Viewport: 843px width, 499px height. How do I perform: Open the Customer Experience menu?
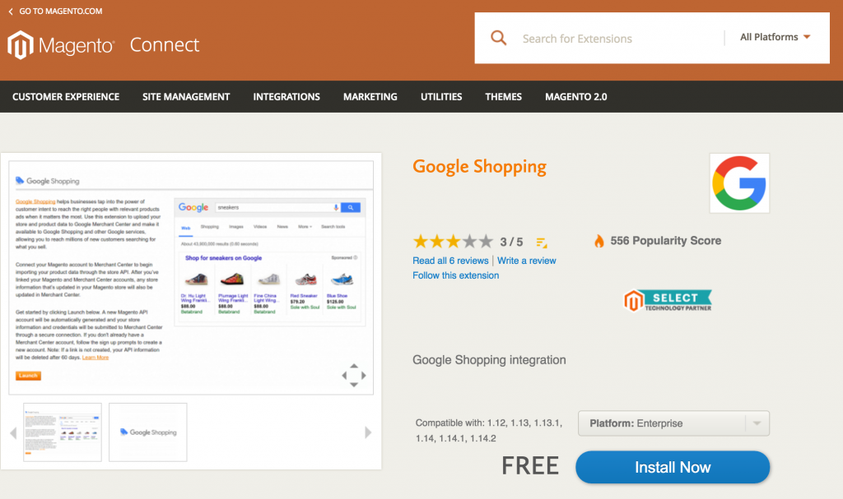pyautogui.click(x=66, y=97)
